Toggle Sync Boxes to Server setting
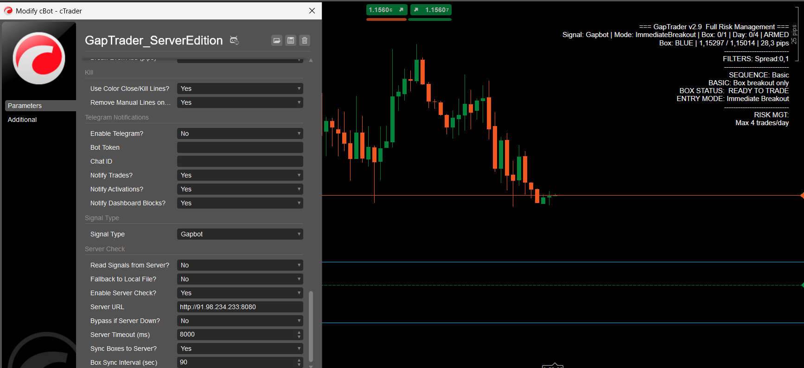 coord(240,349)
